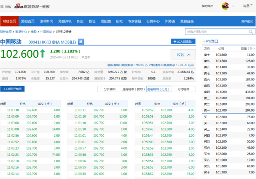Click the 今开盘 value 100.800

click(49, 72)
